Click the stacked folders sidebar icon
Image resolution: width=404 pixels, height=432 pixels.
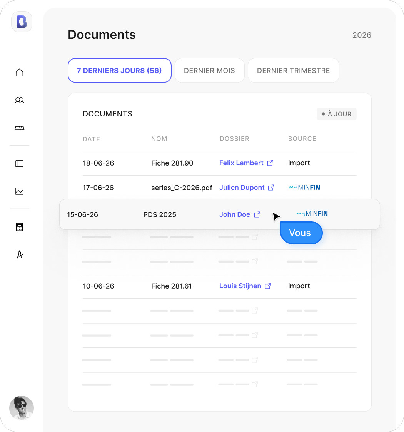click(x=19, y=128)
